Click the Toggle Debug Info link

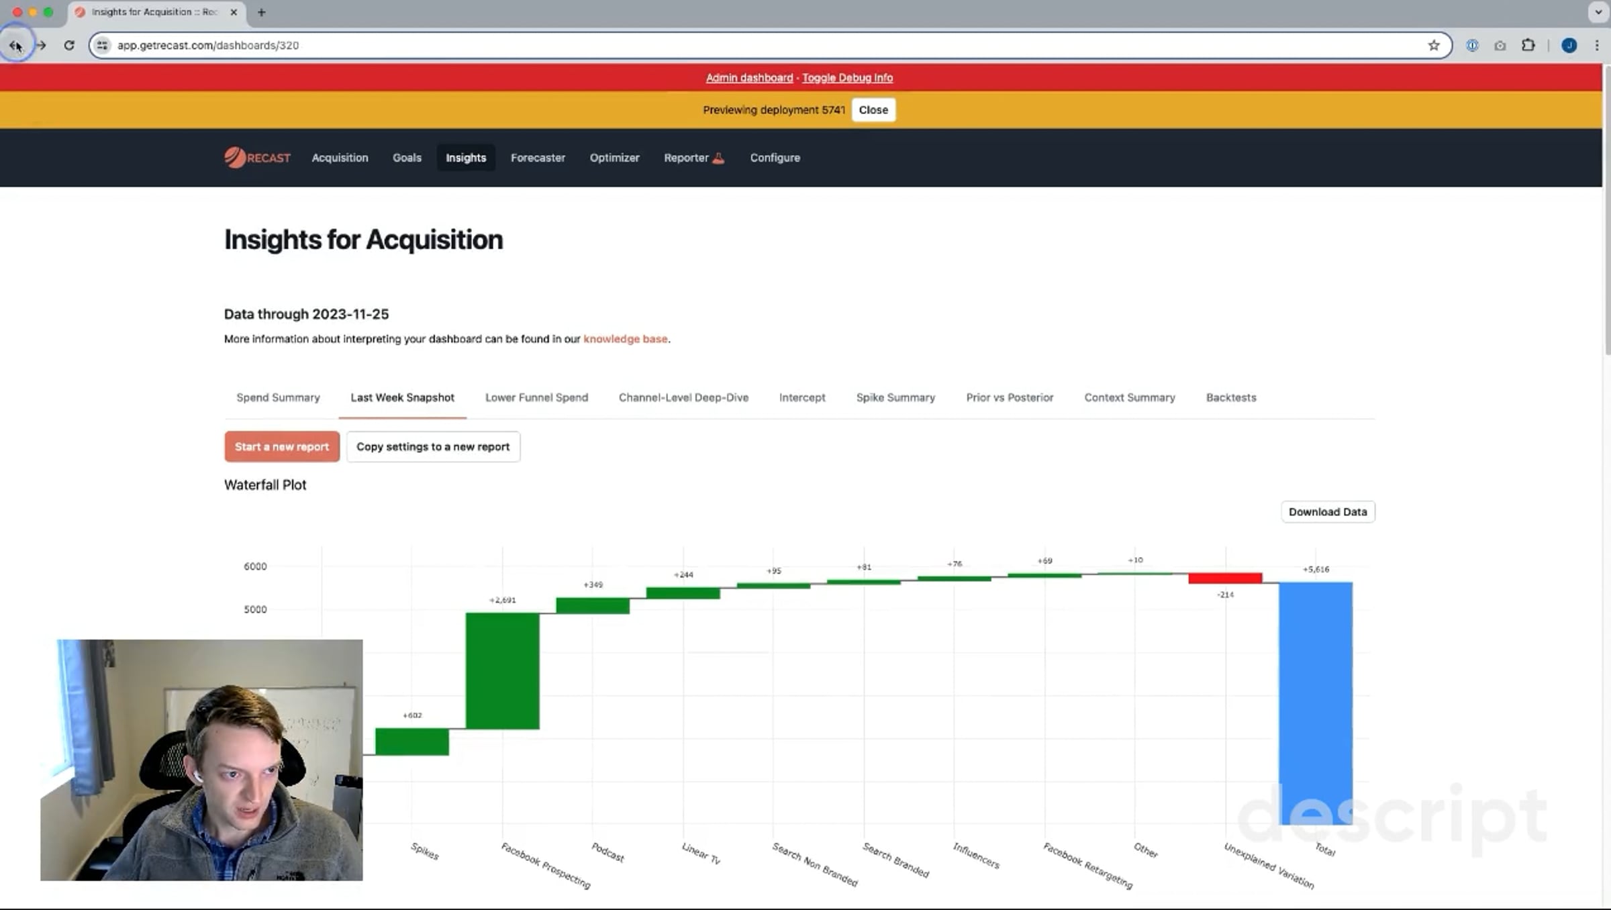[x=847, y=78]
